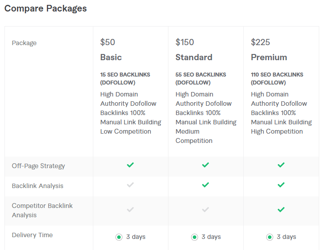The width and height of the screenshot is (321, 250).
Task: Click the Compare Packages heading
Action: click(46, 8)
